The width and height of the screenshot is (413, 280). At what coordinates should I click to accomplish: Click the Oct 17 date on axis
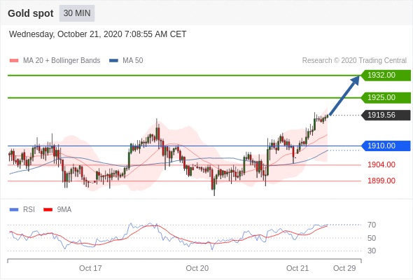click(90, 268)
